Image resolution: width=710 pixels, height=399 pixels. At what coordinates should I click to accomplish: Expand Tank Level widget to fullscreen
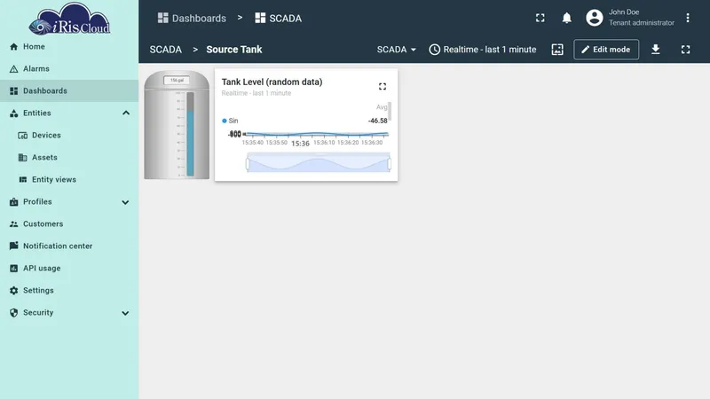[383, 86]
